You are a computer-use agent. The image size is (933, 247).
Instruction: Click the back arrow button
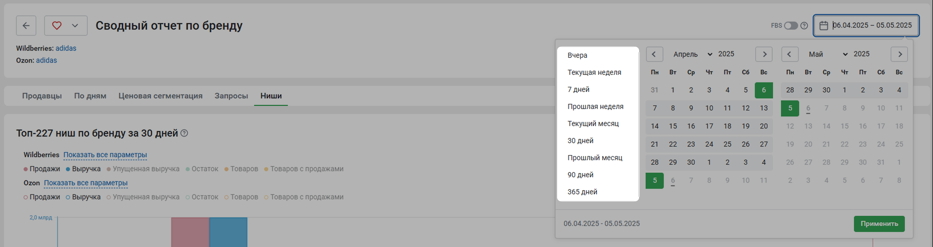coord(26,26)
